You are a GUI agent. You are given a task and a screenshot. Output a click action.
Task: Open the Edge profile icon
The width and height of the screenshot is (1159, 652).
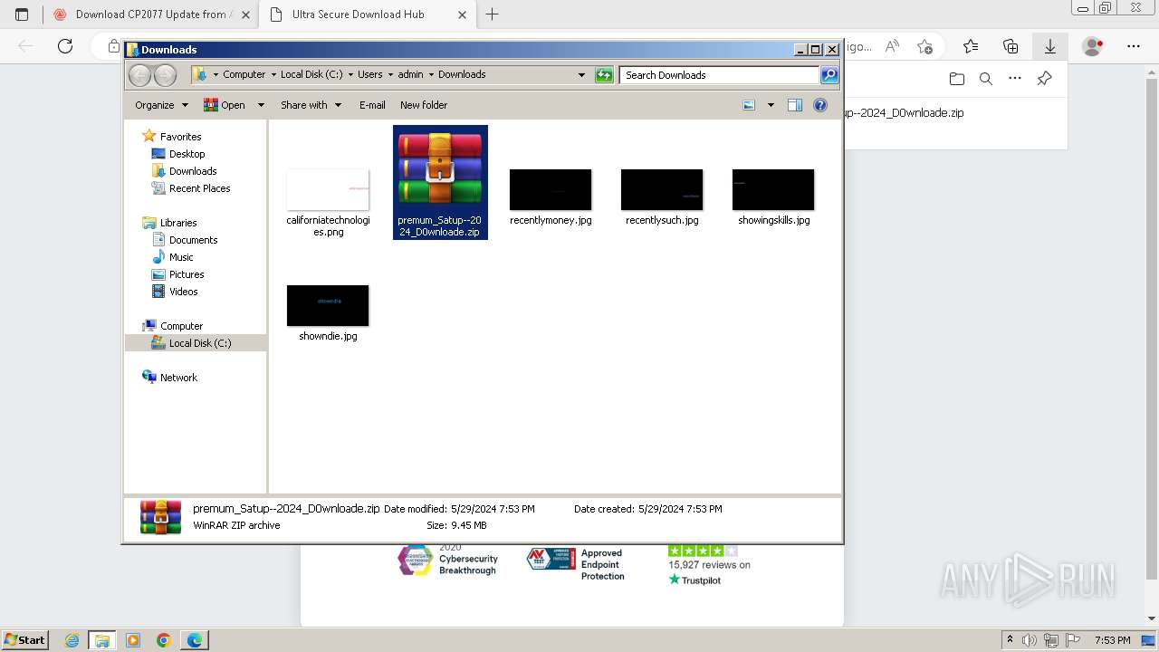[1093, 46]
